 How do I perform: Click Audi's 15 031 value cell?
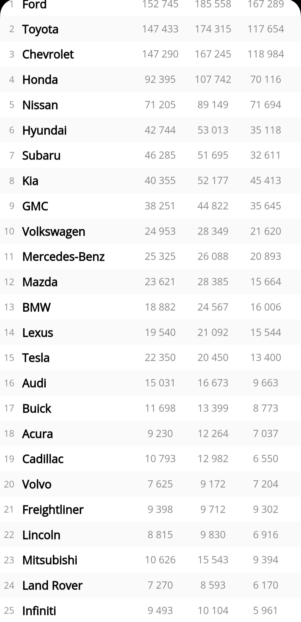pos(160,383)
